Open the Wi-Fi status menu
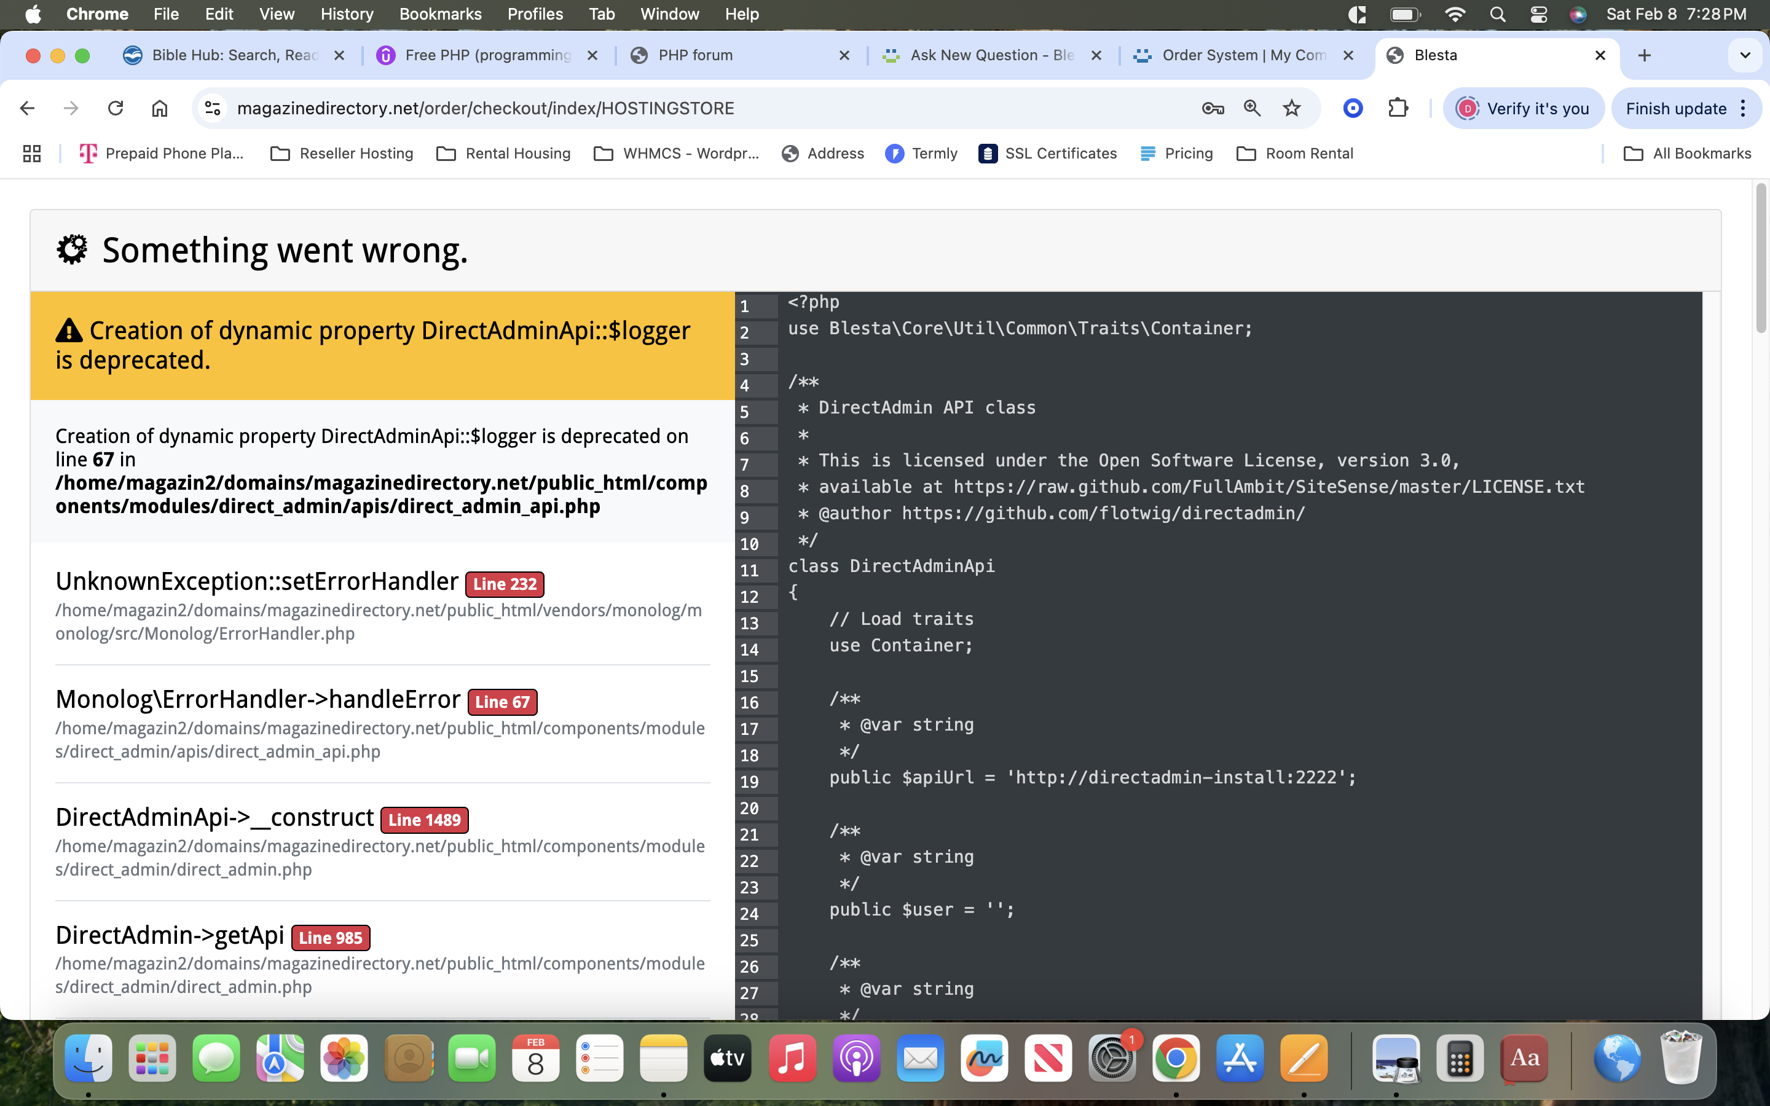1770x1106 pixels. tap(1455, 14)
